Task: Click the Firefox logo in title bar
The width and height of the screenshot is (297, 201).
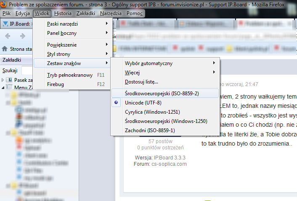Action: pos(3,4)
